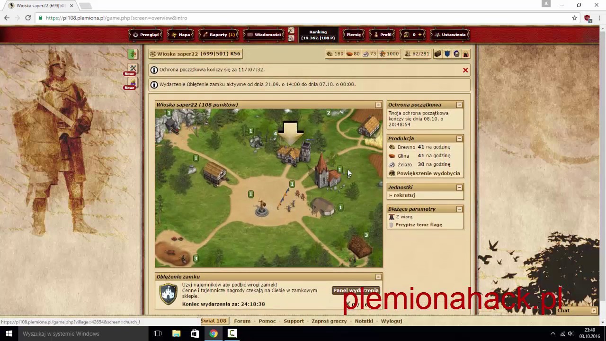Click Zaproś graczy footer link
This screenshot has width=606, height=341.
[329, 321]
